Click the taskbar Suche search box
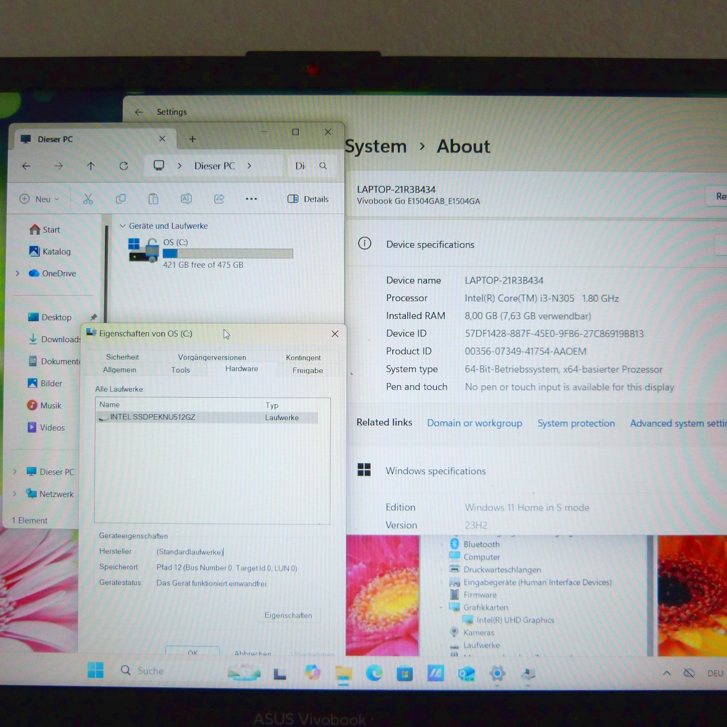The height and width of the screenshot is (727, 727). [x=168, y=671]
